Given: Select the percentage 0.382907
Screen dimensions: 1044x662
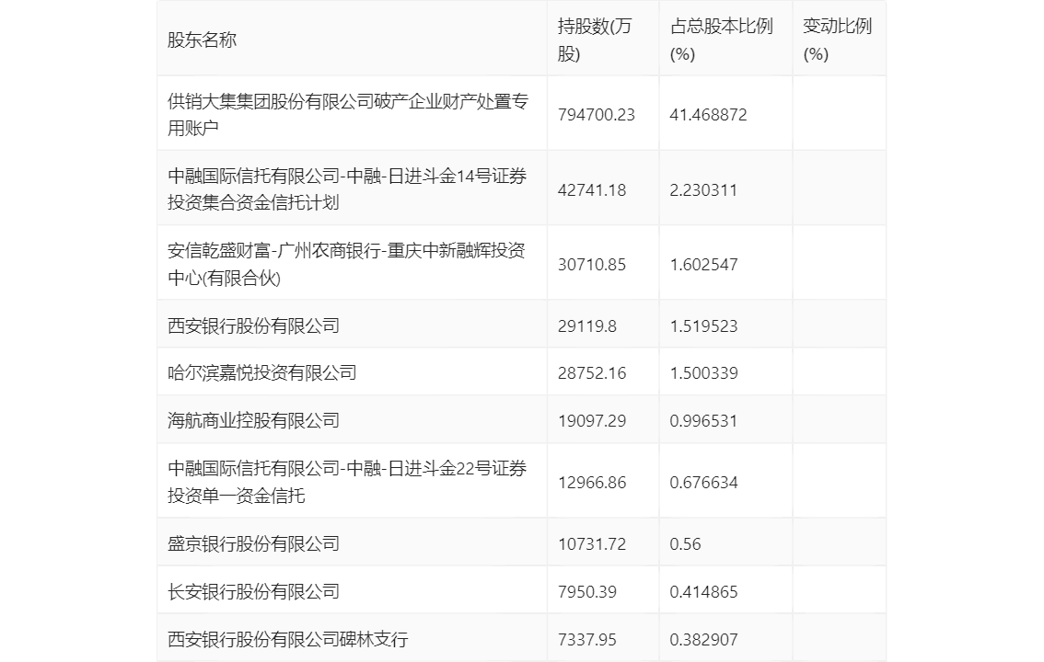Looking at the screenshot, I should [x=703, y=640].
